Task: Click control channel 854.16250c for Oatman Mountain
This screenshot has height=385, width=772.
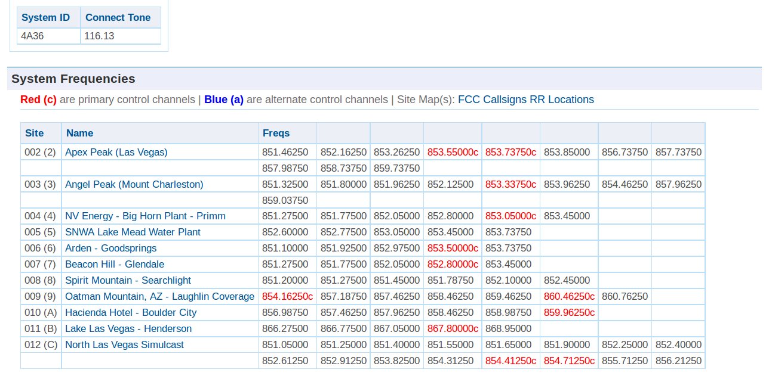Action: tap(287, 296)
